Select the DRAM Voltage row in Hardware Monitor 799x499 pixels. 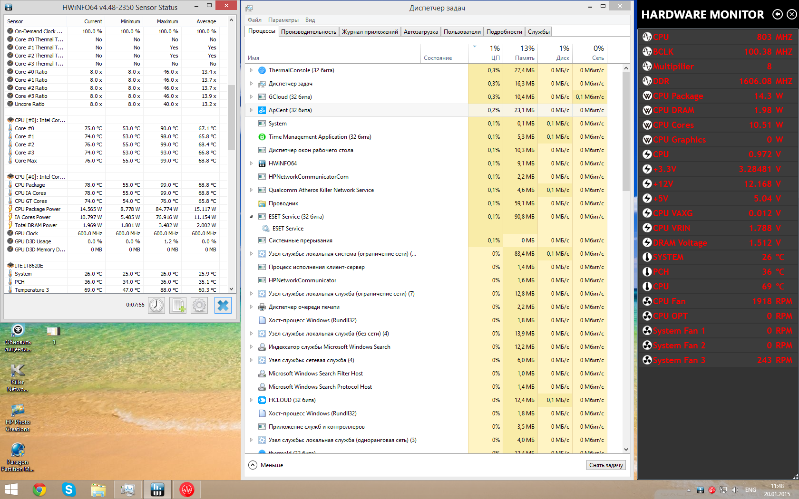[718, 242]
